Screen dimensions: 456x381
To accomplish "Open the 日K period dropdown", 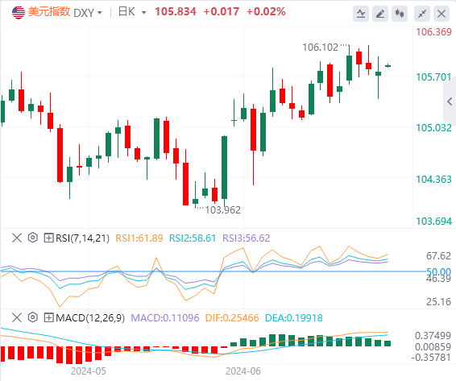I will click(x=132, y=12).
